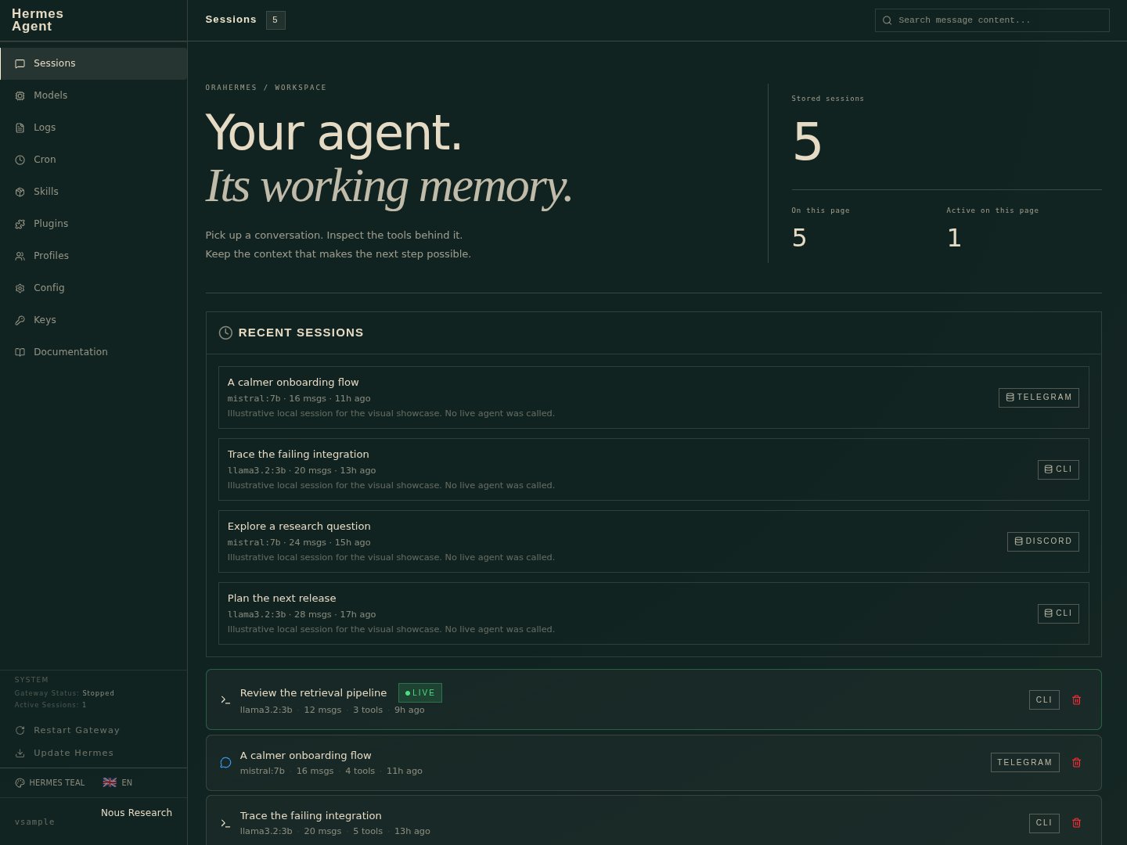Switch theme via HERMES TEAL label
This screenshot has height=845, width=1127.
(x=57, y=782)
